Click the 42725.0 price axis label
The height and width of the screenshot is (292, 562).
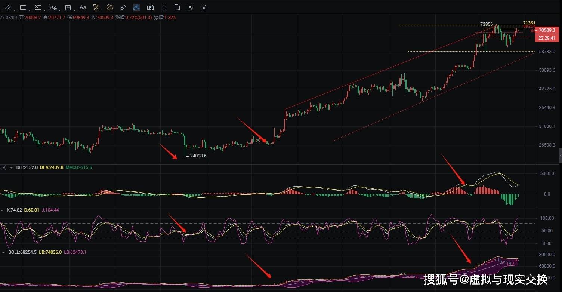(x=547, y=89)
